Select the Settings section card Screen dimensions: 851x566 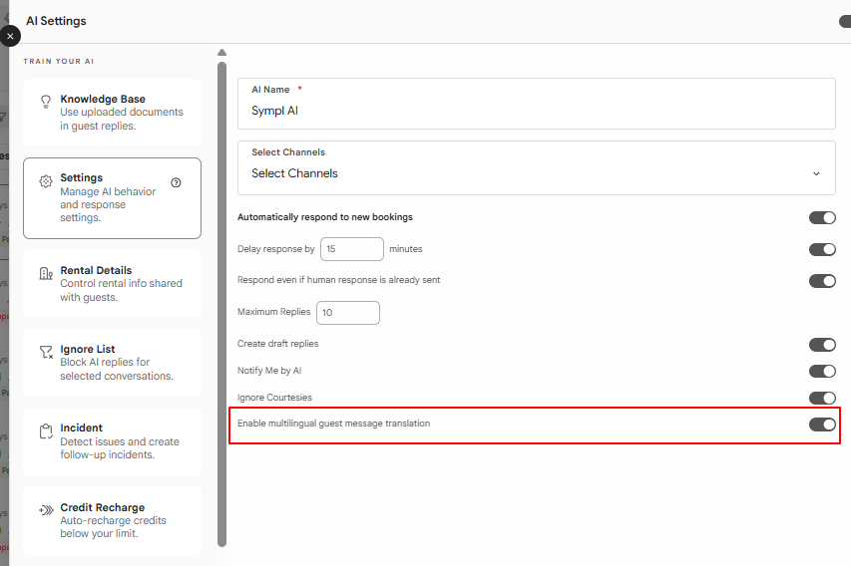tap(113, 198)
